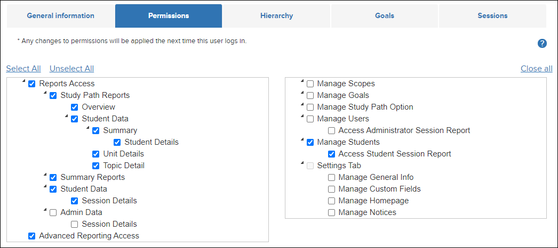Click the Close all link
This screenshot has width=558, height=248.
(x=537, y=69)
